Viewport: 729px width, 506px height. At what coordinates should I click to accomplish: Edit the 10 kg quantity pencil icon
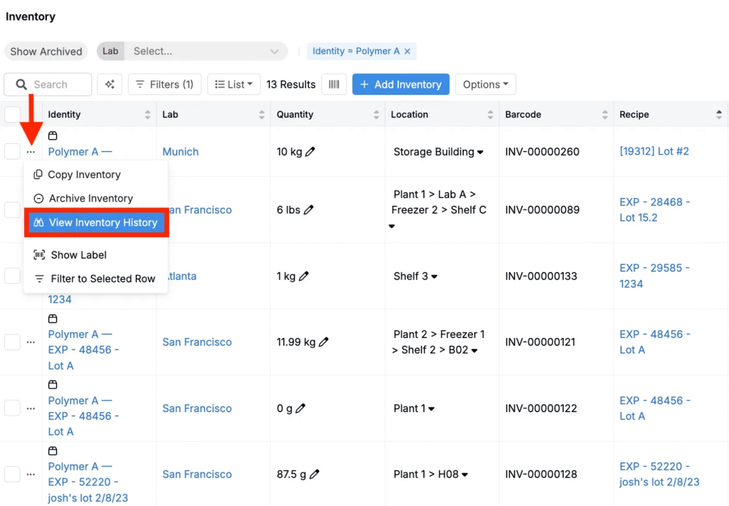click(310, 152)
